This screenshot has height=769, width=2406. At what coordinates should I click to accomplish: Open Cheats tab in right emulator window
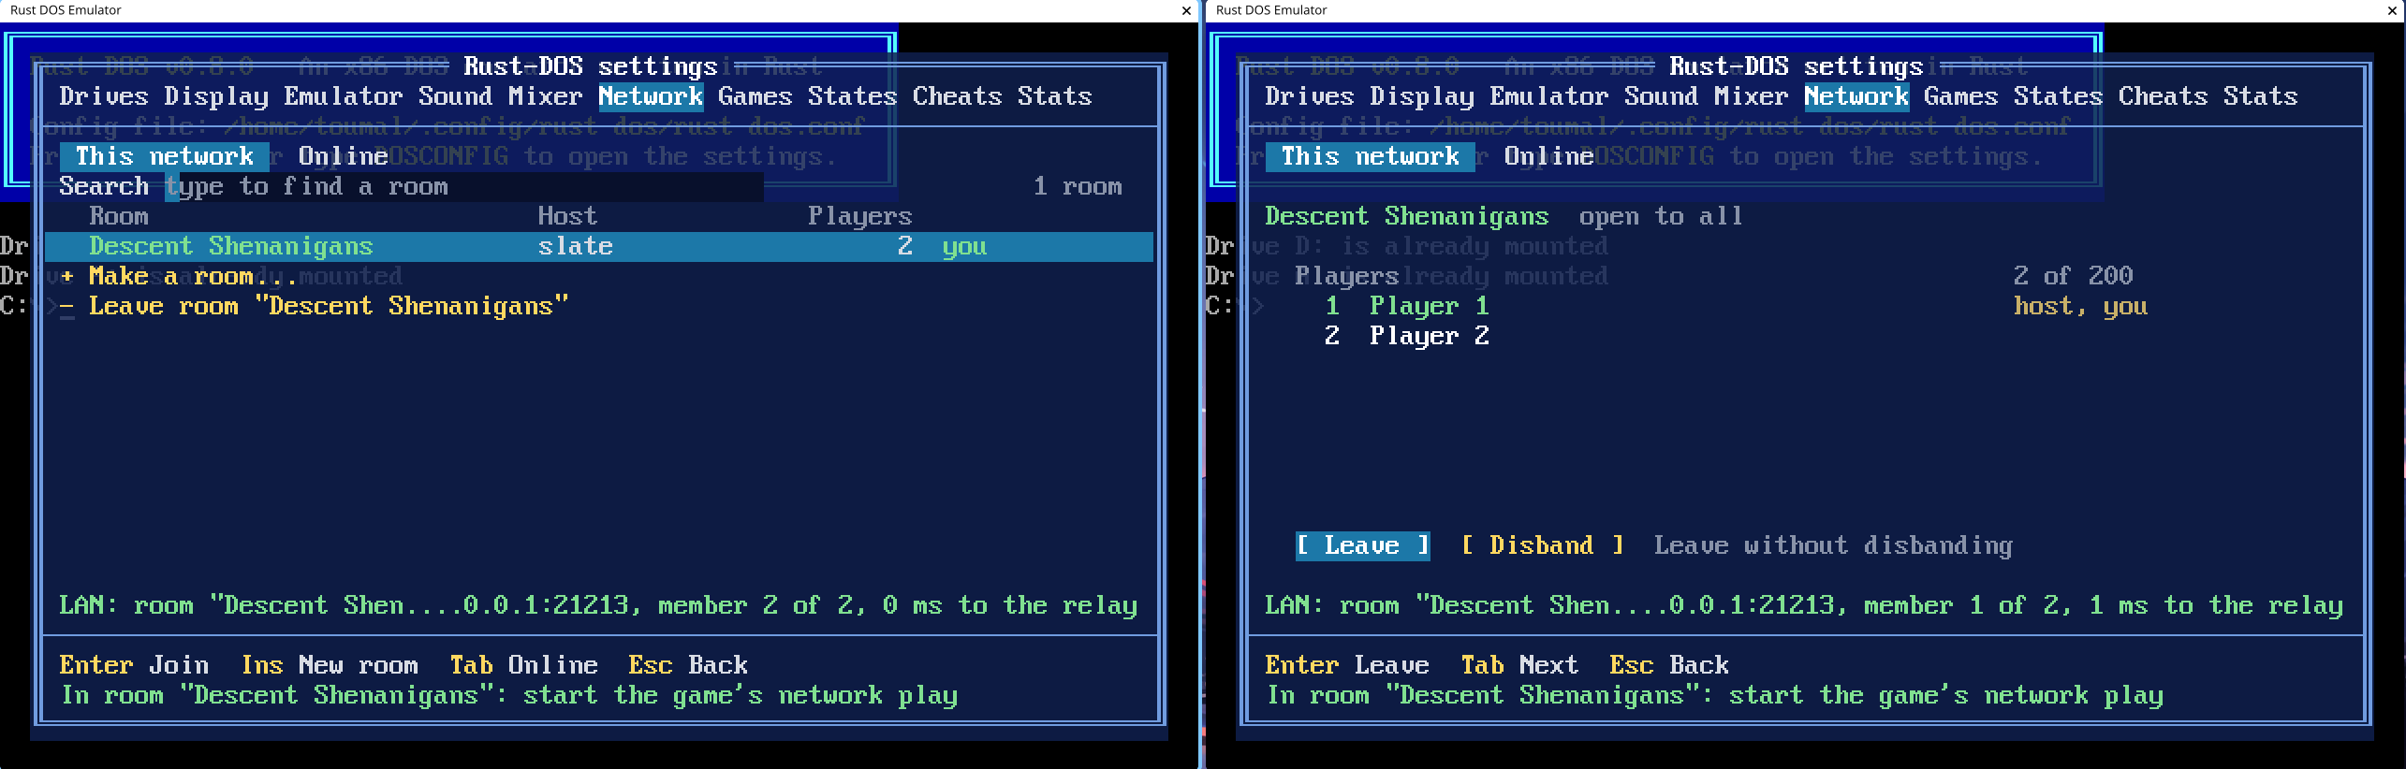2164,96
